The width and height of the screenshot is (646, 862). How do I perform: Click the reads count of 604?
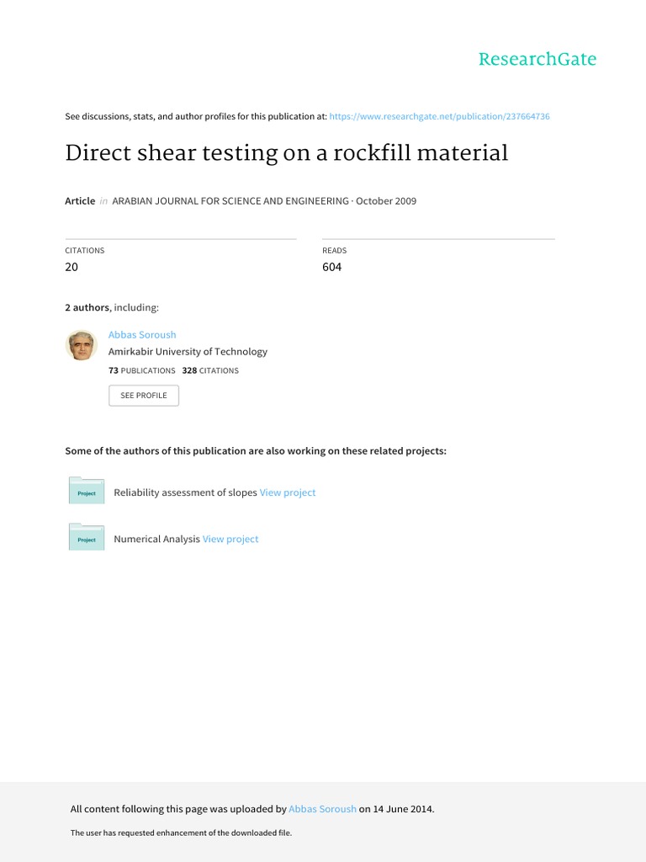[x=332, y=267]
